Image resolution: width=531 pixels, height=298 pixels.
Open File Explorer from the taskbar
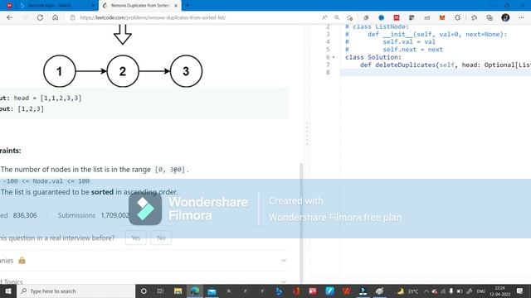(178, 291)
